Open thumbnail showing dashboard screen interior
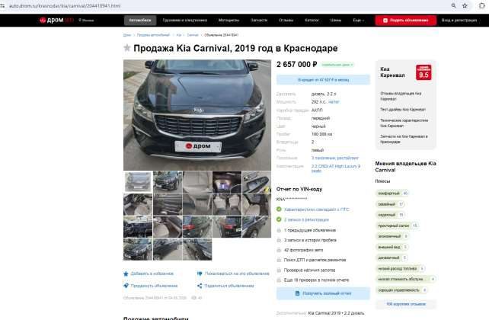489x320 pixels. coord(227,181)
